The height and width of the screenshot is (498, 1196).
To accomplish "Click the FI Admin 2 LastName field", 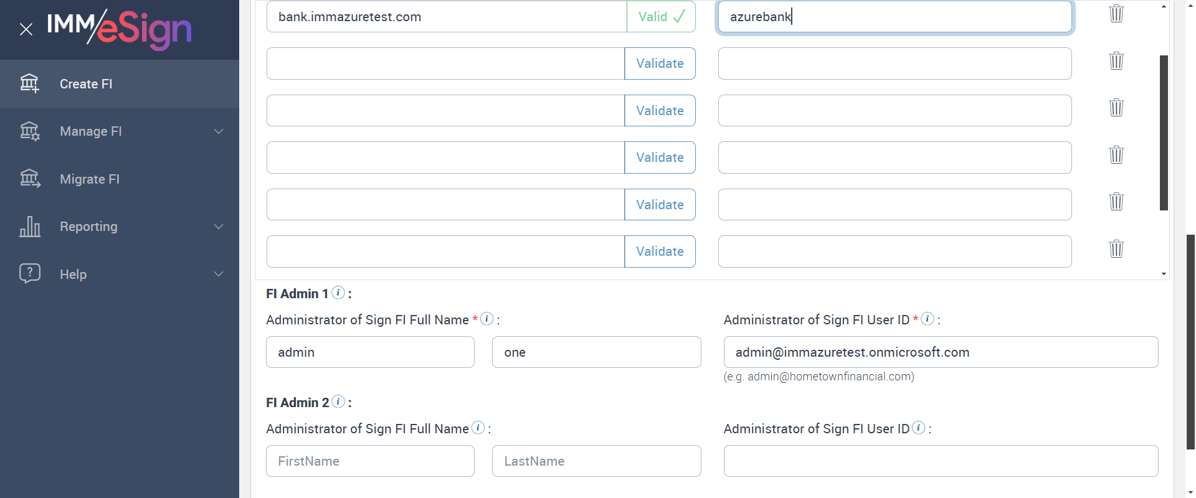I will point(596,461).
